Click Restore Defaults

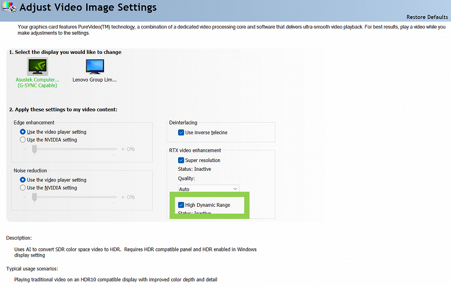(427, 17)
